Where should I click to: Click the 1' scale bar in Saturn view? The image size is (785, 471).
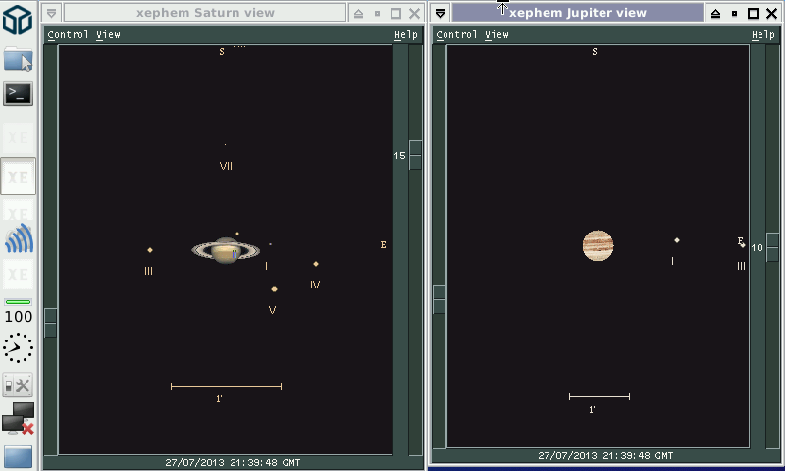coord(227,386)
